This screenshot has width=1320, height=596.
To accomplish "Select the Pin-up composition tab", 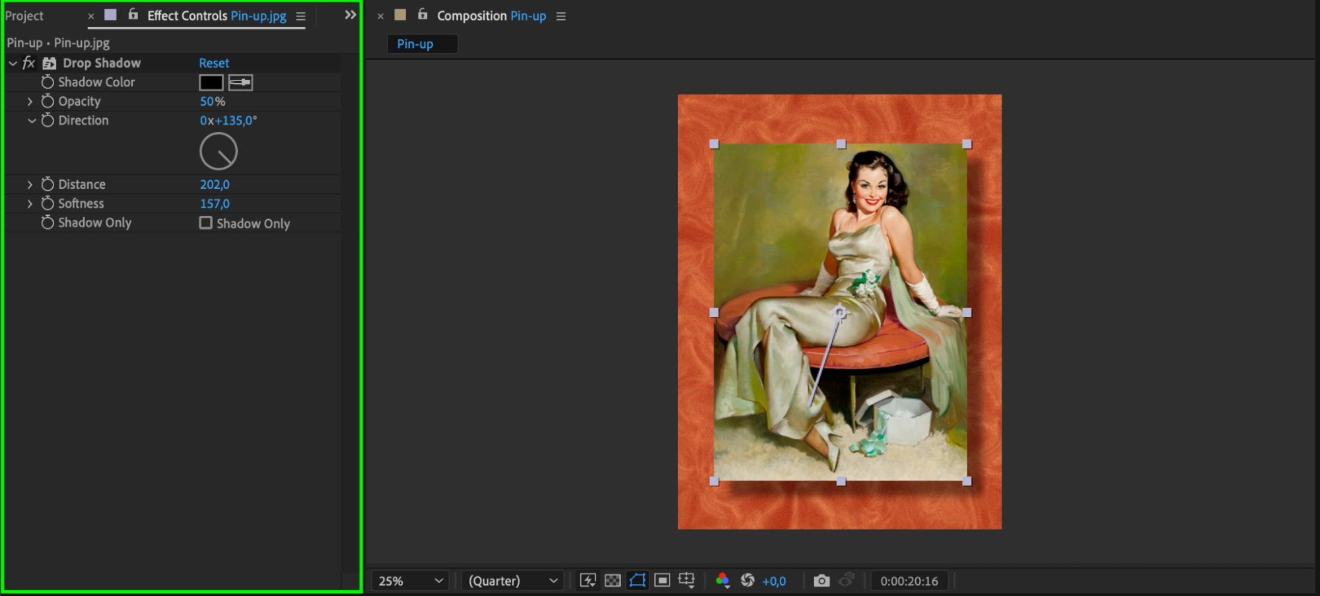I will [x=415, y=44].
